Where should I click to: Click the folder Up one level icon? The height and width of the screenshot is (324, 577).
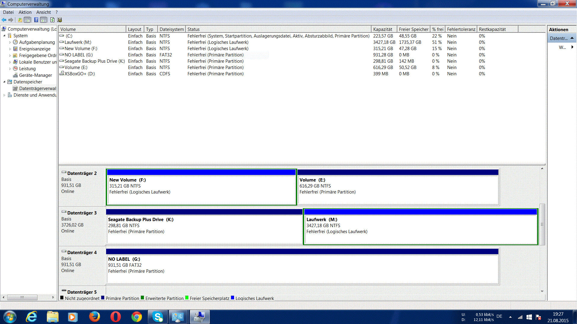pos(20,20)
